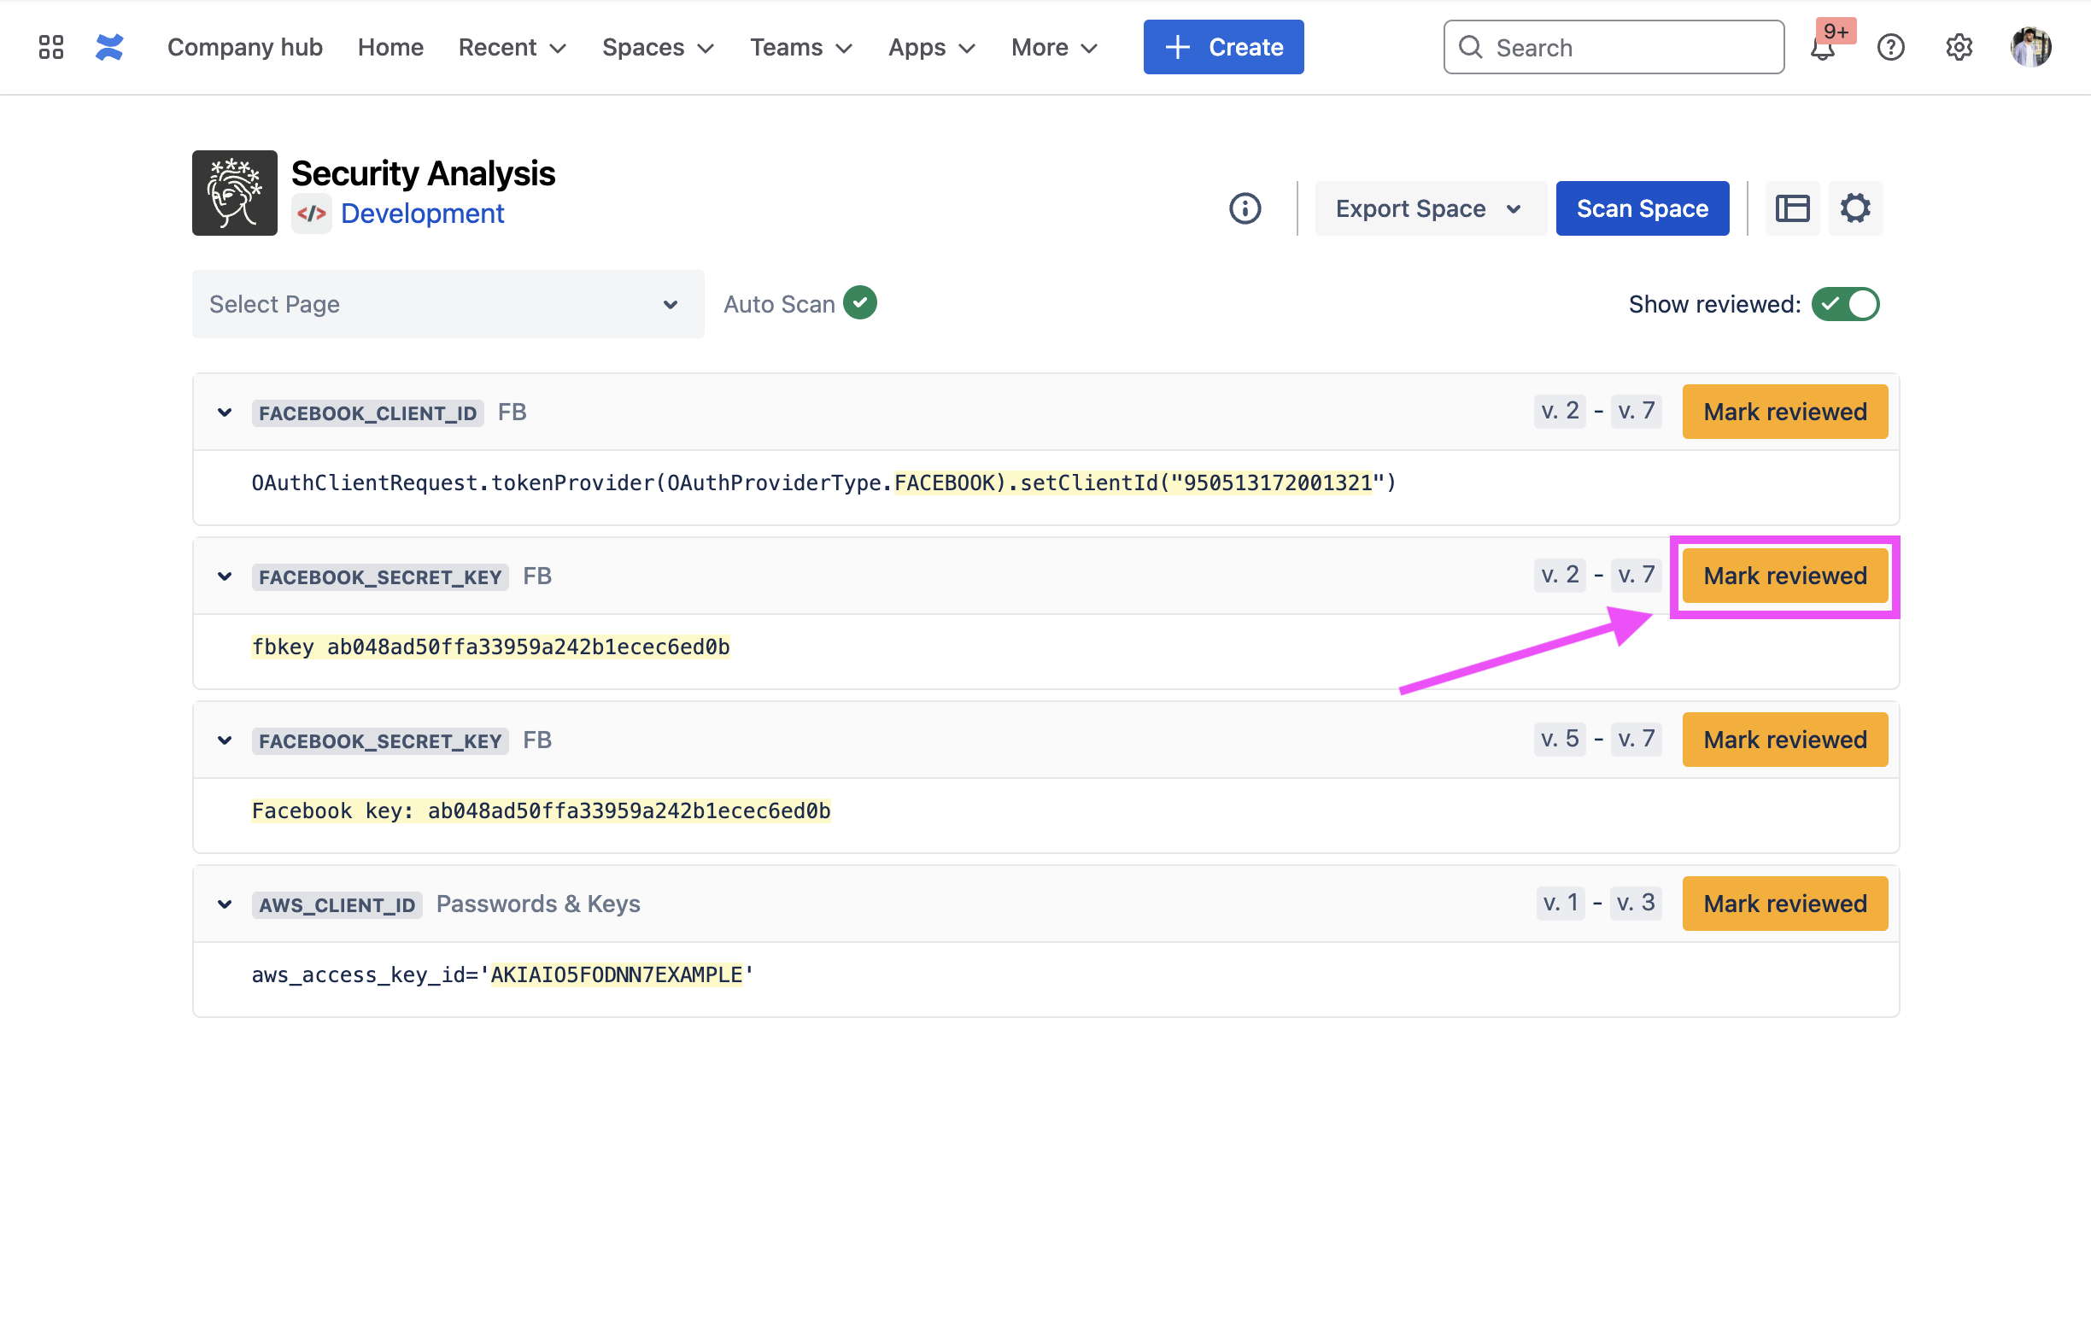Click the FACEBOOK_CLIENT_ID tag label
Viewport: 2091px width, 1334px height.
pyautogui.click(x=368, y=413)
